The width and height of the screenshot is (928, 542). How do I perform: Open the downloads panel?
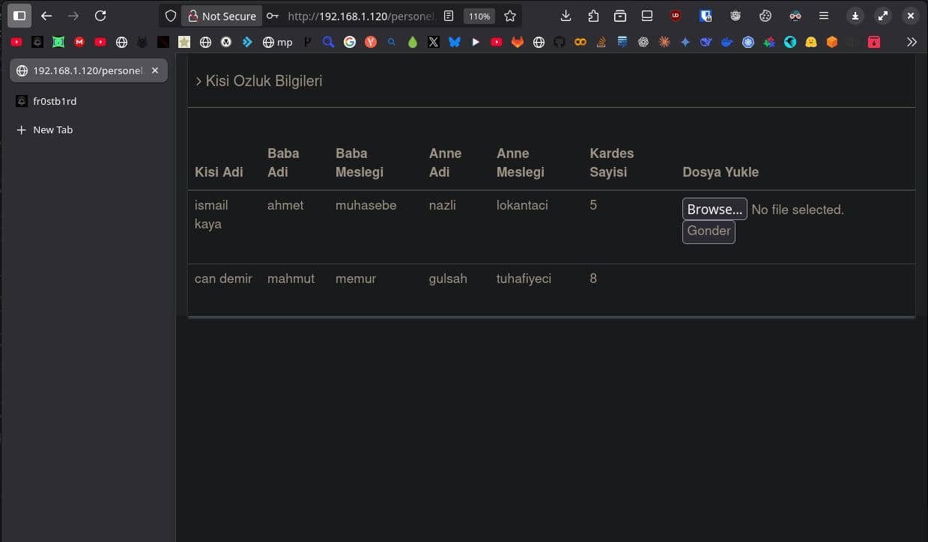point(566,16)
